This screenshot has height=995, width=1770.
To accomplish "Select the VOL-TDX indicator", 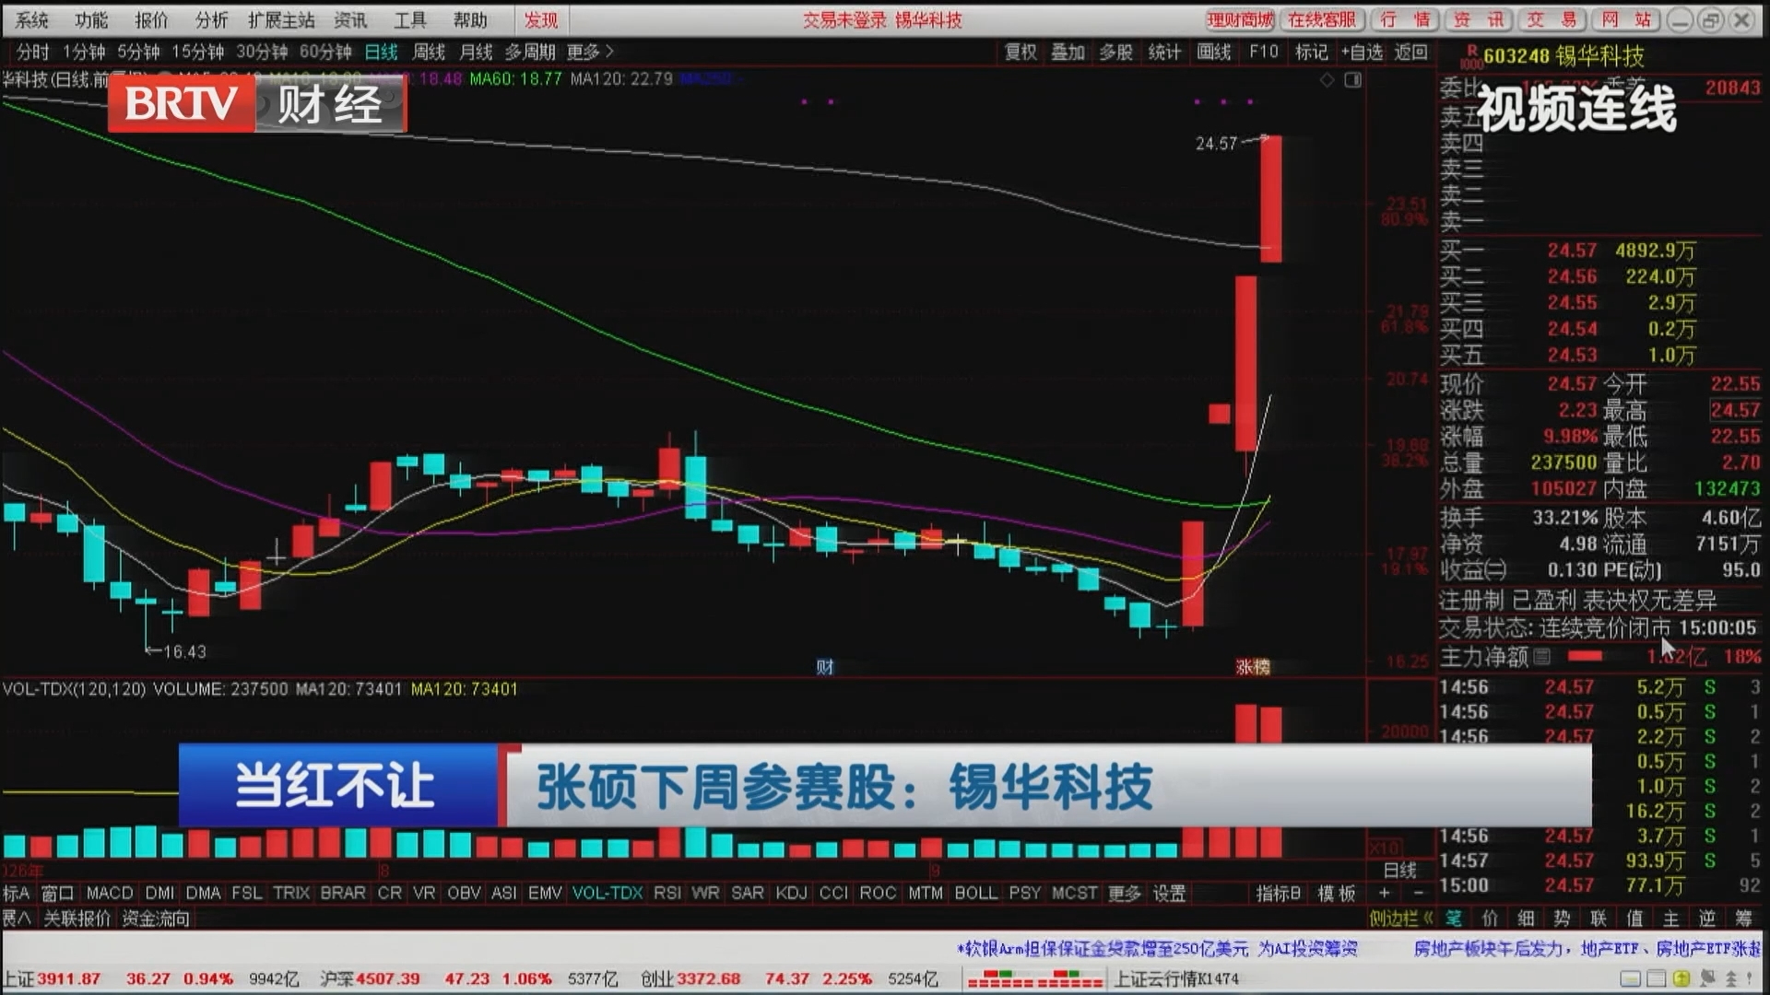I will (608, 893).
